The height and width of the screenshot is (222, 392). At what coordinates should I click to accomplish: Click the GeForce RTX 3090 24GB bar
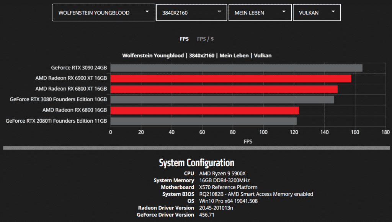[x=236, y=68]
